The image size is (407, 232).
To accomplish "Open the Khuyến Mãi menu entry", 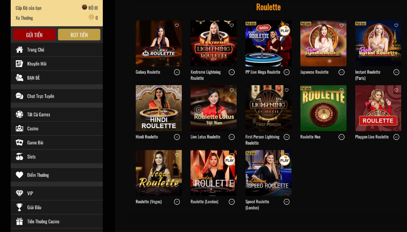I will click(19, 63).
